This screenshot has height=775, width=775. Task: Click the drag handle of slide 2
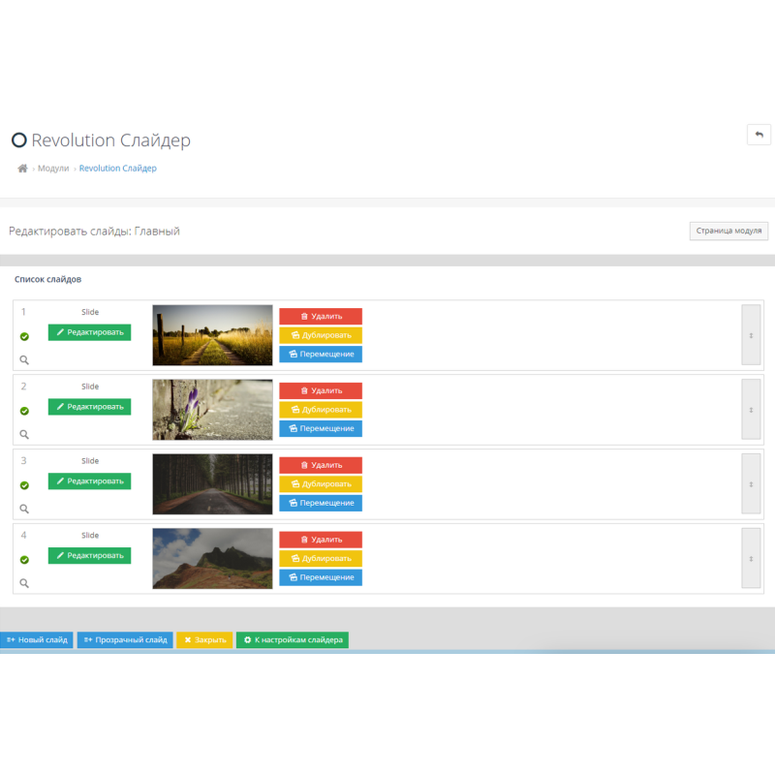tap(751, 410)
